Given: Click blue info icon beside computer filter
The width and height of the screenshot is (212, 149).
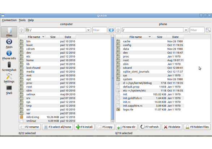Looking at the screenshot, I should [111, 30].
